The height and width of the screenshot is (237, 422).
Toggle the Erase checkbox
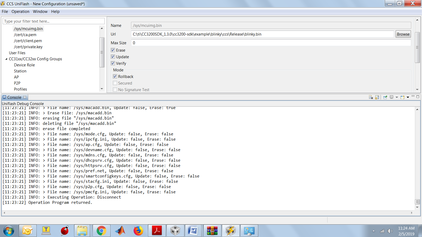point(113,50)
